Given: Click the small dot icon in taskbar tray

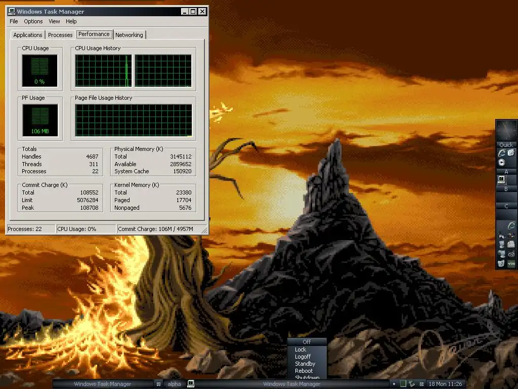Looking at the screenshot, I should [394, 384].
